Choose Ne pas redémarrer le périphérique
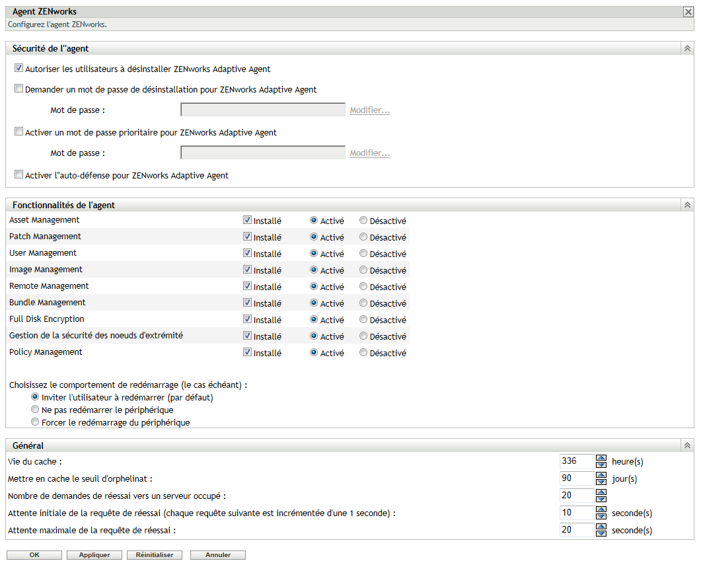The width and height of the screenshot is (701, 565). [x=35, y=410]
